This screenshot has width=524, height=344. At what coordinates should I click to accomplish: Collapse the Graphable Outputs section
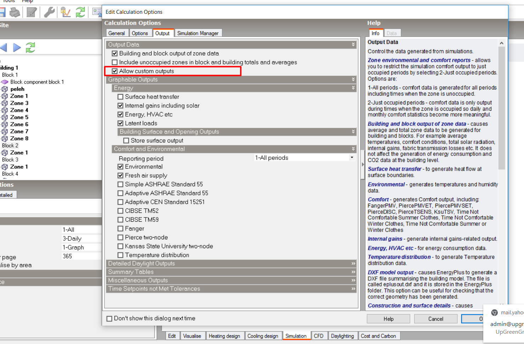[x=353, y=80]
